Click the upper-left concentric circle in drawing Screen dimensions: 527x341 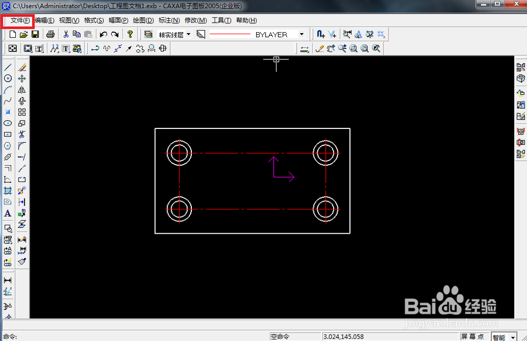179,153
